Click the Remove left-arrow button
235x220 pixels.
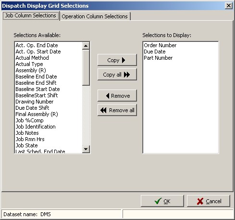click(x=117, y=96)
